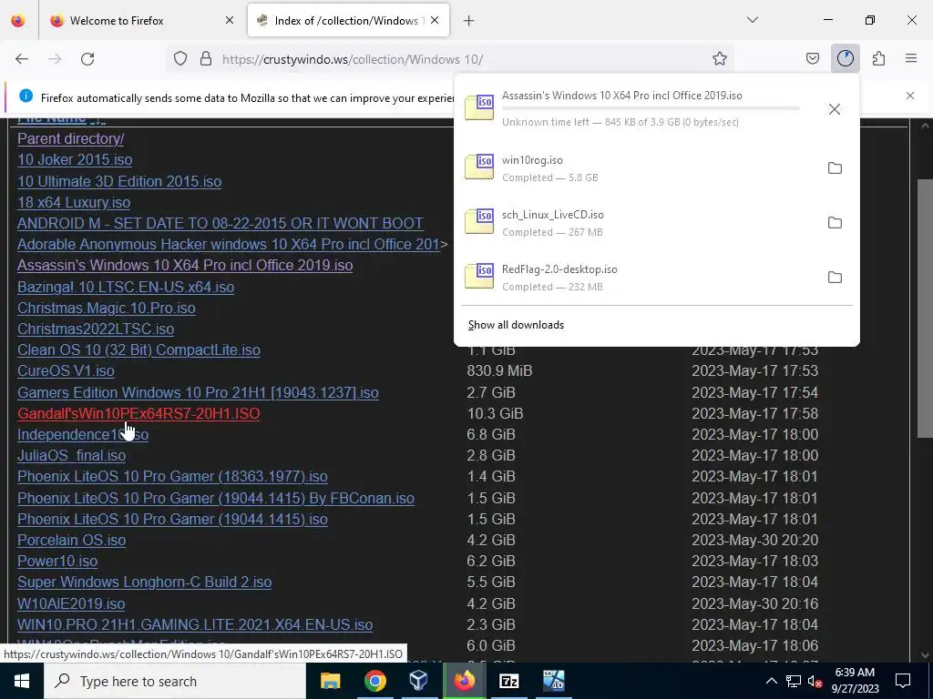933x699 pixels.
Task: Reload the current page
Action: pyautogui.click(x=87, y=59)
